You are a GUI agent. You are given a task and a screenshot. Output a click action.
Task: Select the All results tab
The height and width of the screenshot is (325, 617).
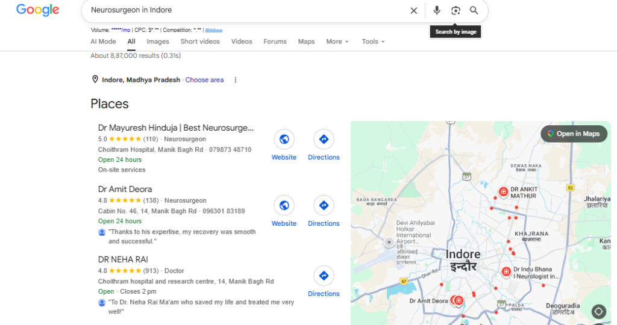pos(131,42)
